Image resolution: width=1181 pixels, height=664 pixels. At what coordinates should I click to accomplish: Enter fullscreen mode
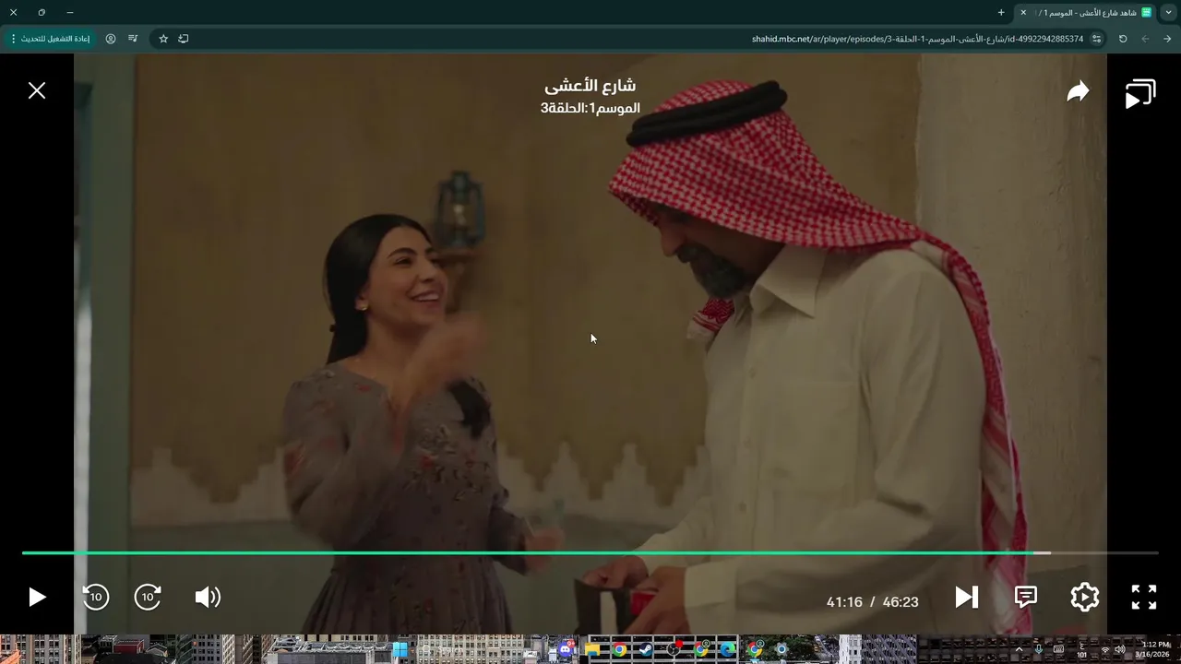coord(1144,598)
